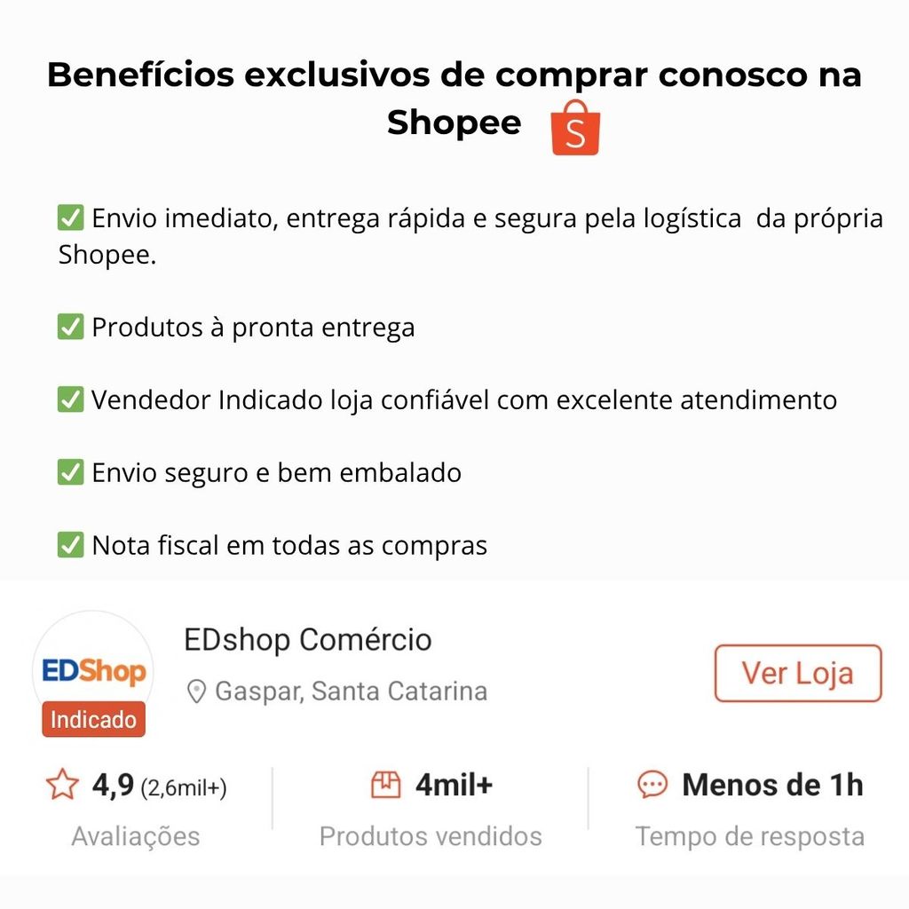This screenshot has width=909, height=909.
Task: Click the Menos de 1h response value
Action: [x=771, y=785]
